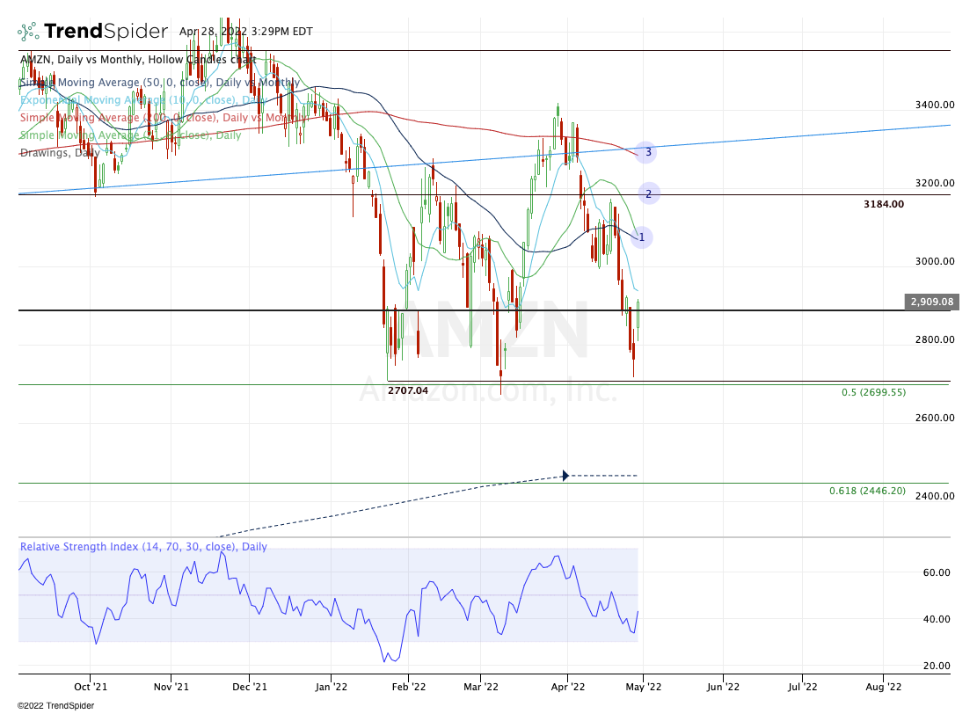This screenshot has width=977, height=714.
Task: Click the Exponential Moving Average (10) legend entry
Action: (x=144, y=99)
